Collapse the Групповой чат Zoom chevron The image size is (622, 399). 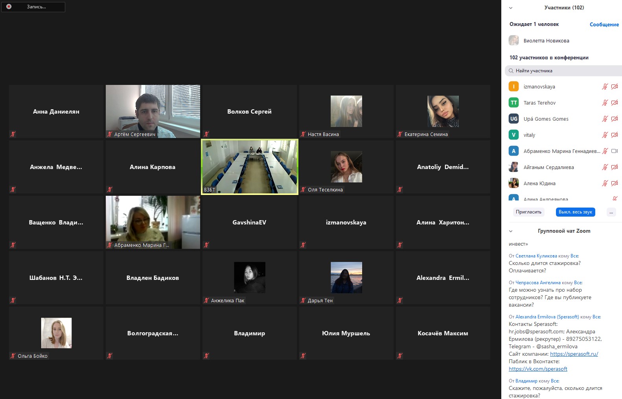(511, 231)
